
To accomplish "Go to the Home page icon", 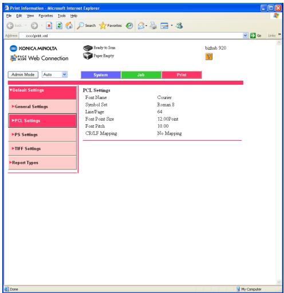I will click(x=69, y=26).
